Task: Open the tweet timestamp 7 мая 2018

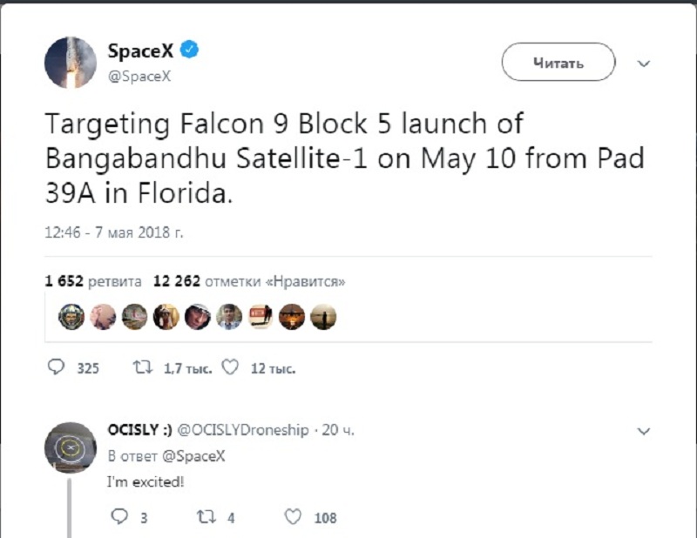Action: tap(114, 232)
